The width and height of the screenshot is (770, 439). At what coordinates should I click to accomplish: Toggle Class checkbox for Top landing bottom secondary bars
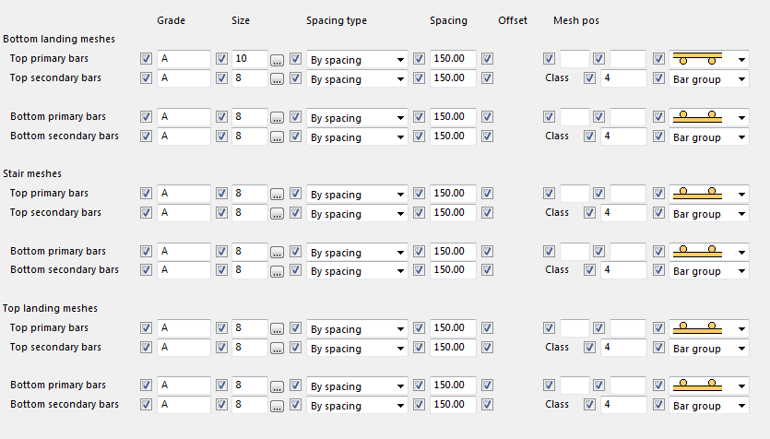click(590, 405)
